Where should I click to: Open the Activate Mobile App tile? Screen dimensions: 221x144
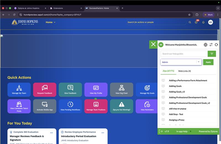[45, 106]
